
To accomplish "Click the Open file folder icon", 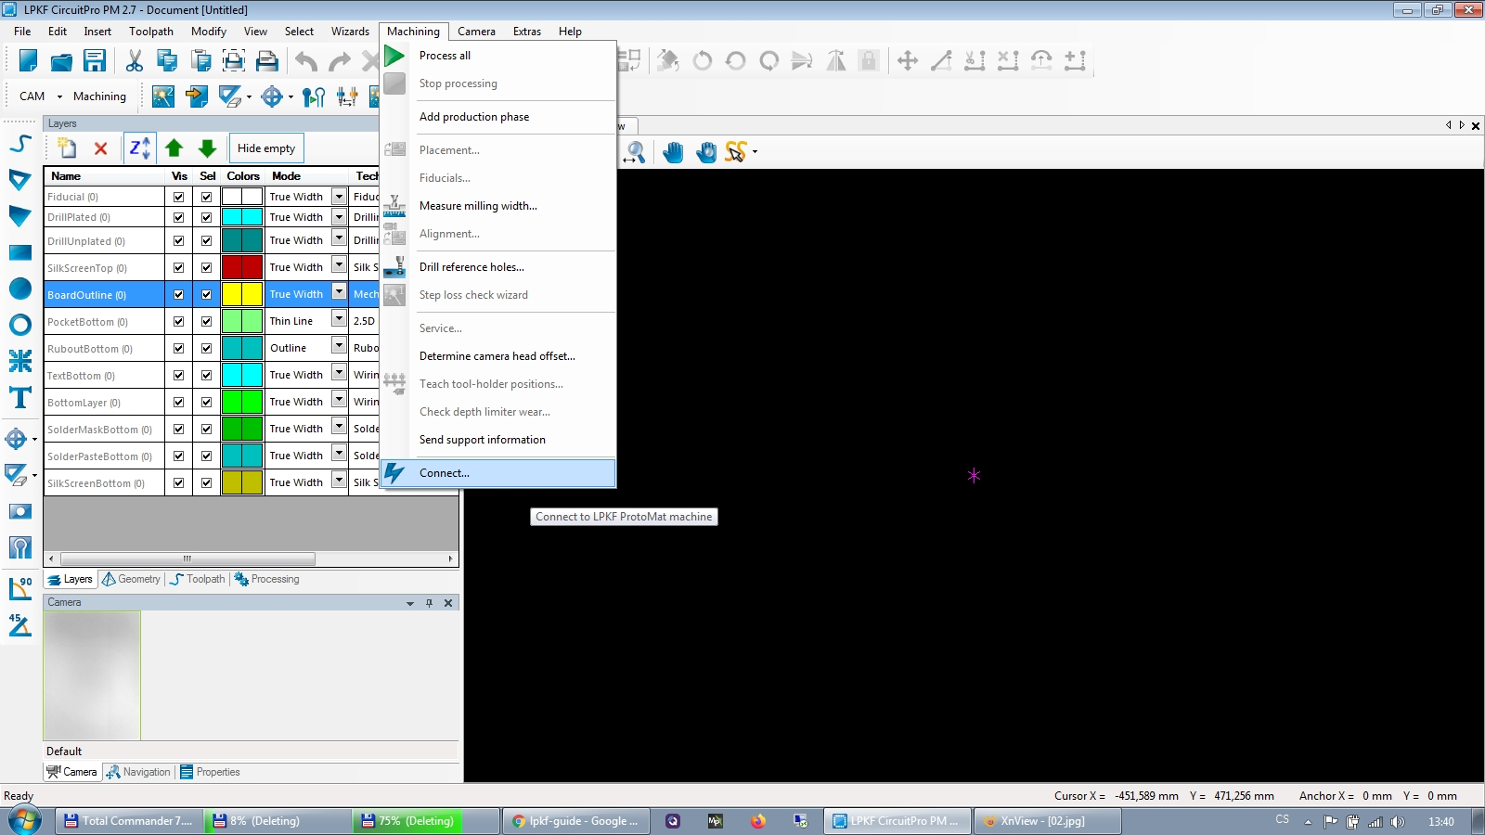I will pos(61,61).
